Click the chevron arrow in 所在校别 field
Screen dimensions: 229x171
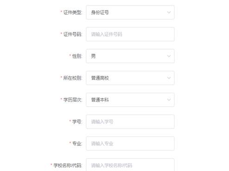(169, 78)
